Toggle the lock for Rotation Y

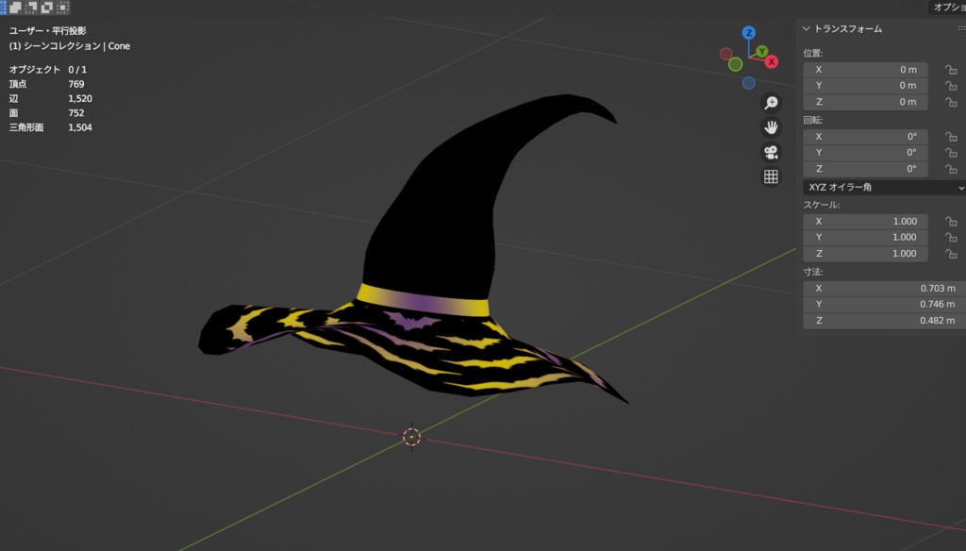[951, 152]
